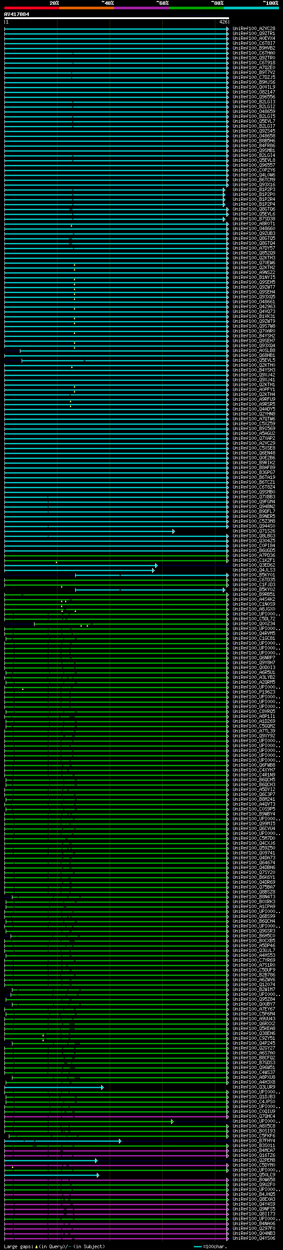
Task: Select the UniRef100_Q9SEH5 label
Action: tap(253, 282)
